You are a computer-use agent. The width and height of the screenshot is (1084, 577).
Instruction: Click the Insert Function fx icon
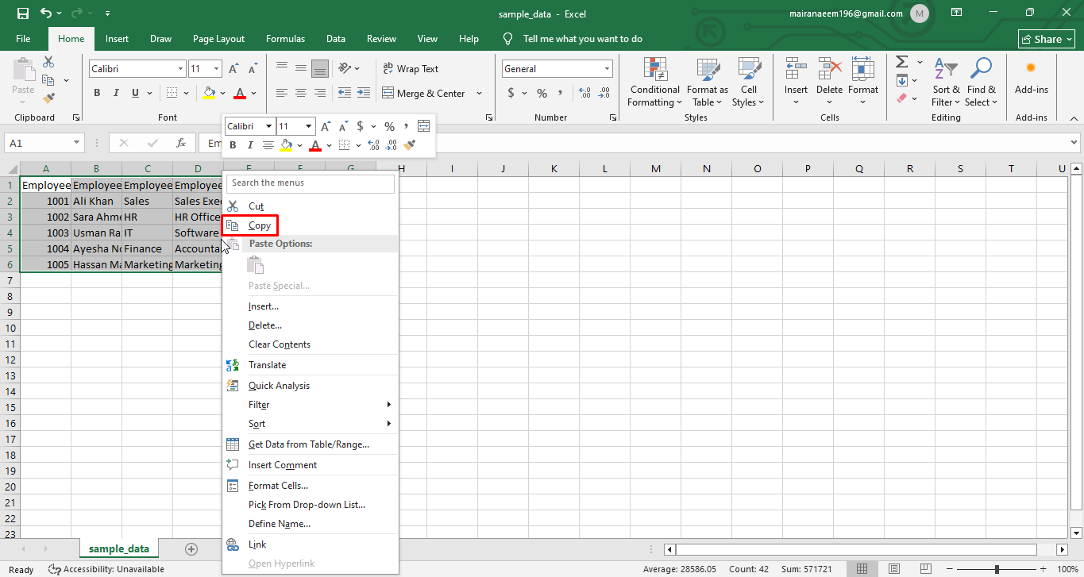pos(181,144)
